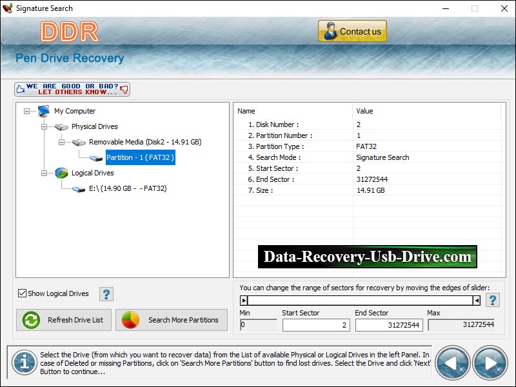Click the 'FAT32' partition type value

click(x=366, y=146)
